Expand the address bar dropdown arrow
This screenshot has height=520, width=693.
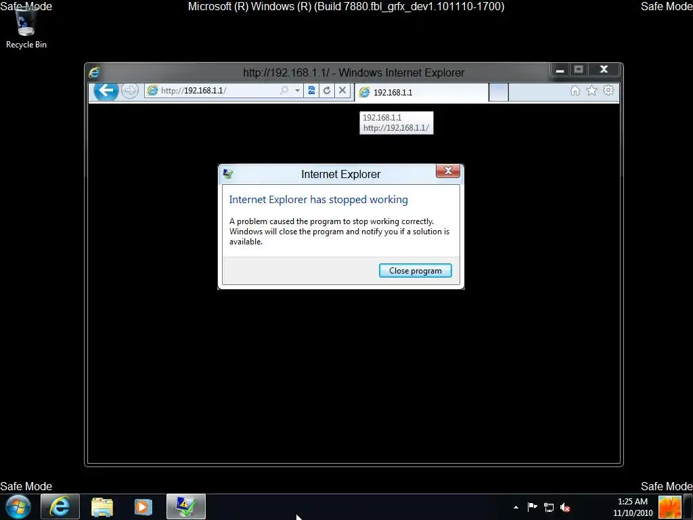pos(298,91)
